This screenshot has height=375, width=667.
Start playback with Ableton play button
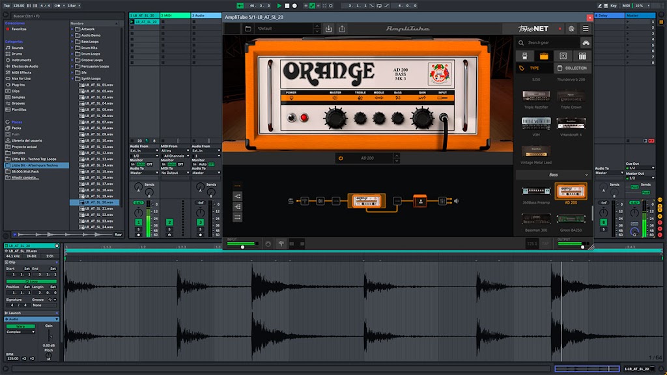279,5
